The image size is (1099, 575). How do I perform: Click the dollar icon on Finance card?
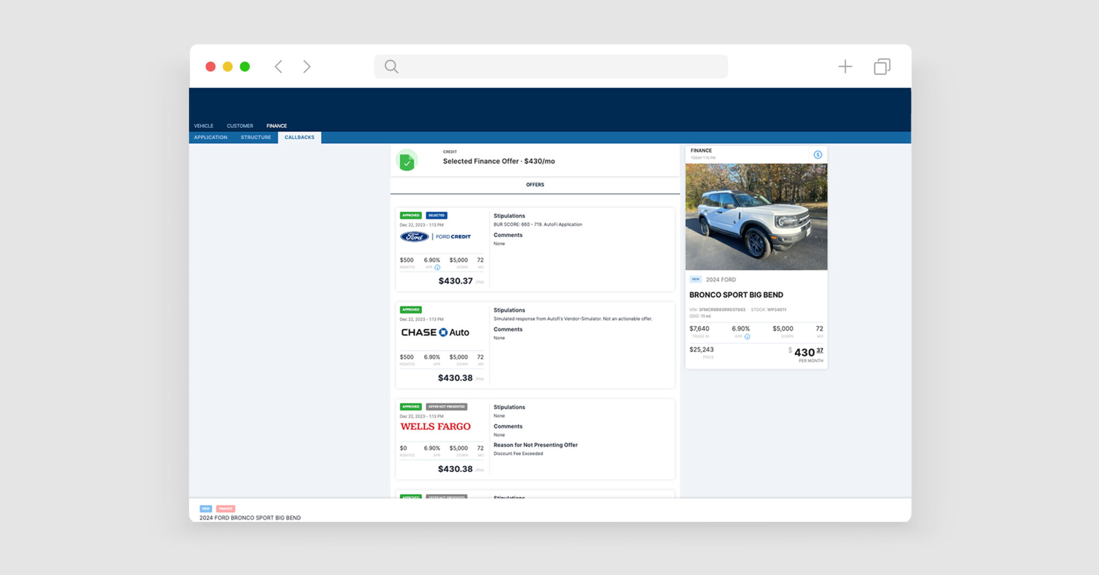pos(817,155)
